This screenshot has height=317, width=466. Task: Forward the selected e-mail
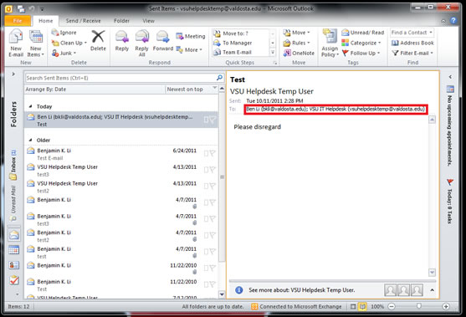(x=163, y=41)
